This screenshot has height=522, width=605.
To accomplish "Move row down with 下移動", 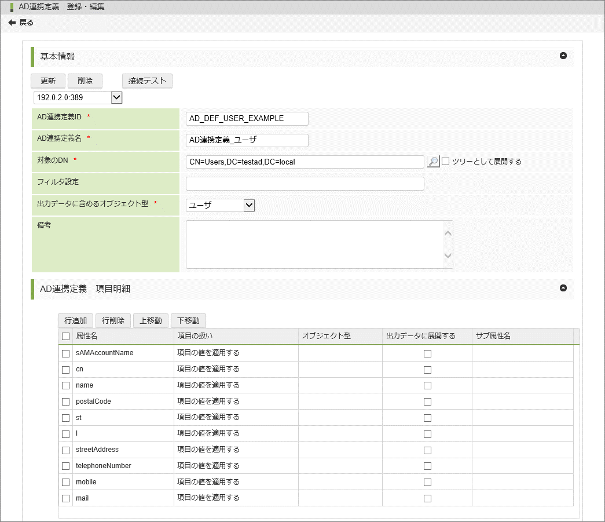I will point(188,320).
